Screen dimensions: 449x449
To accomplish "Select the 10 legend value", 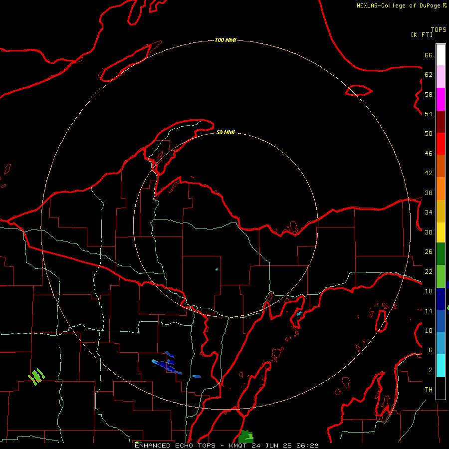I will click(429, 330).
